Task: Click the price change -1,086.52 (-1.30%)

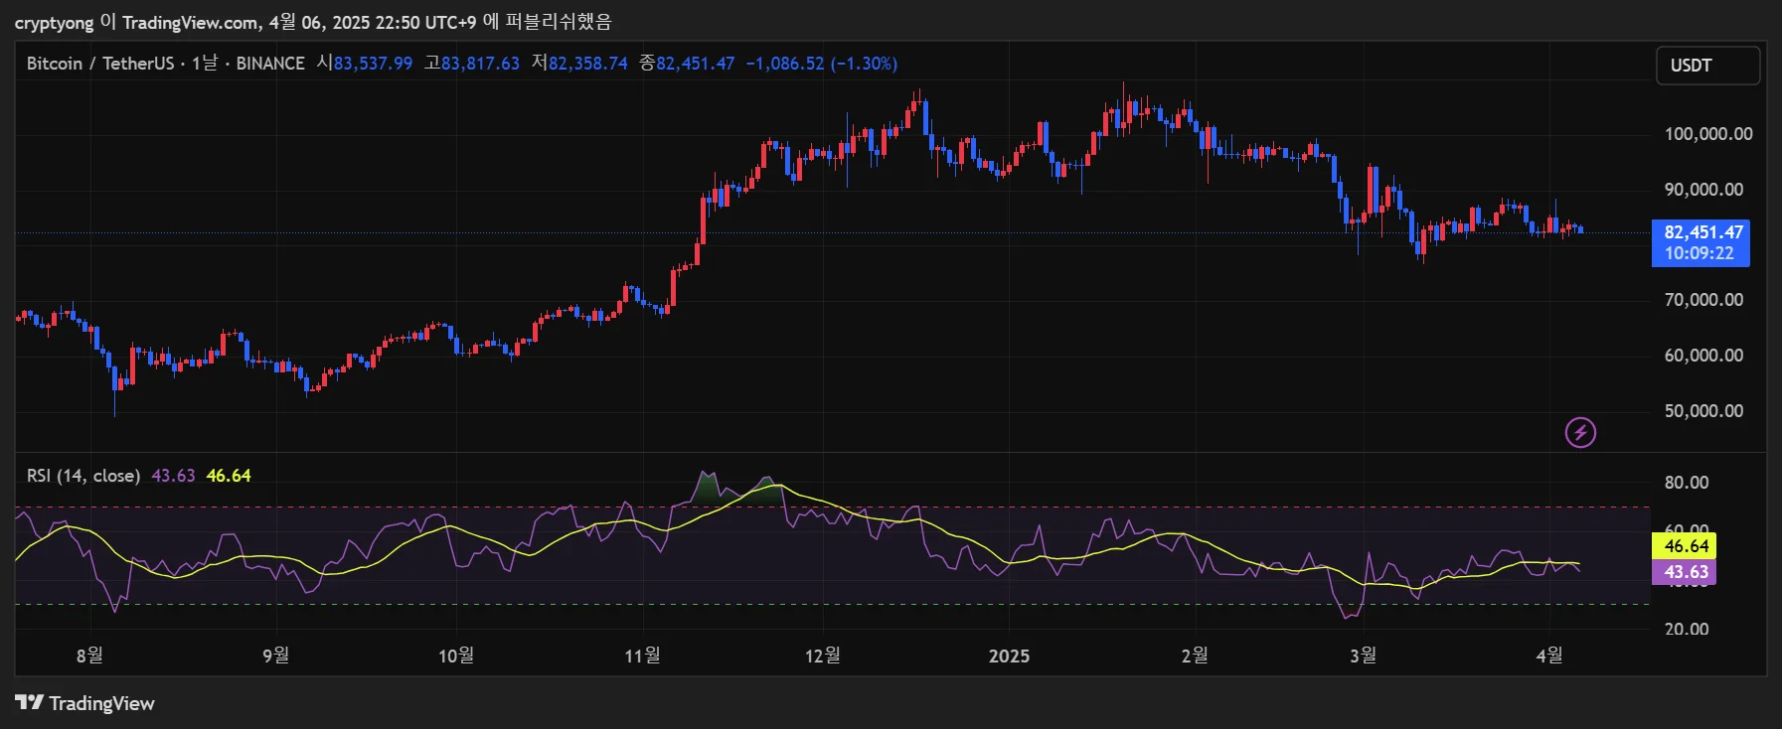Action: click(821, 64)
